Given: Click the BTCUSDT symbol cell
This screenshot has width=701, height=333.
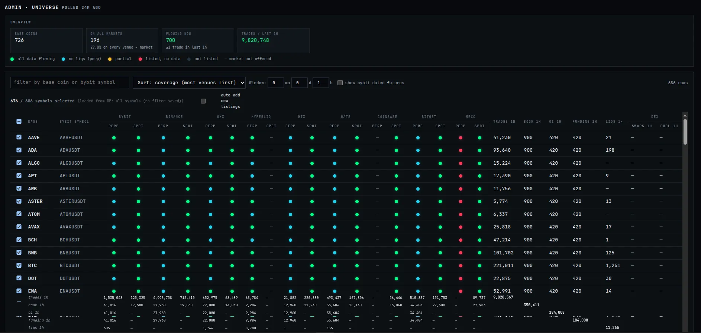Looking at the screenshot, I should point(70,266).
